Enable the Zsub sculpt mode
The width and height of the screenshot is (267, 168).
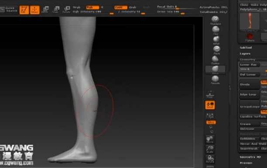click(133, 7)
